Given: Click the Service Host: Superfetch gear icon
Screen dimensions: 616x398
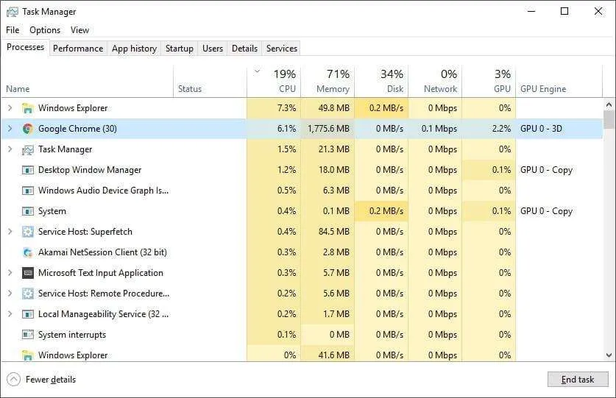Looking at the screenshot, I should coord(27,232).
